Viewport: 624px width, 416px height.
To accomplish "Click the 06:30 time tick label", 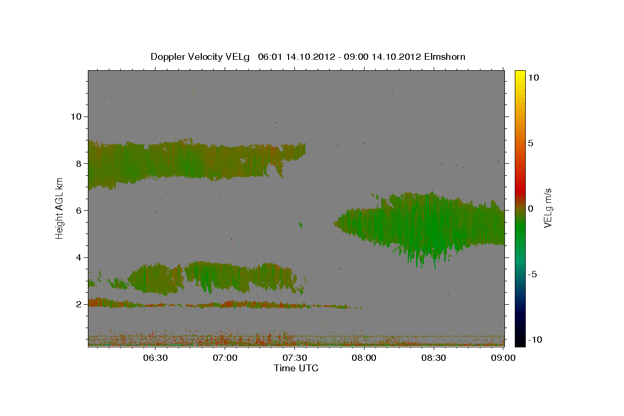I will tap(155, 358).
